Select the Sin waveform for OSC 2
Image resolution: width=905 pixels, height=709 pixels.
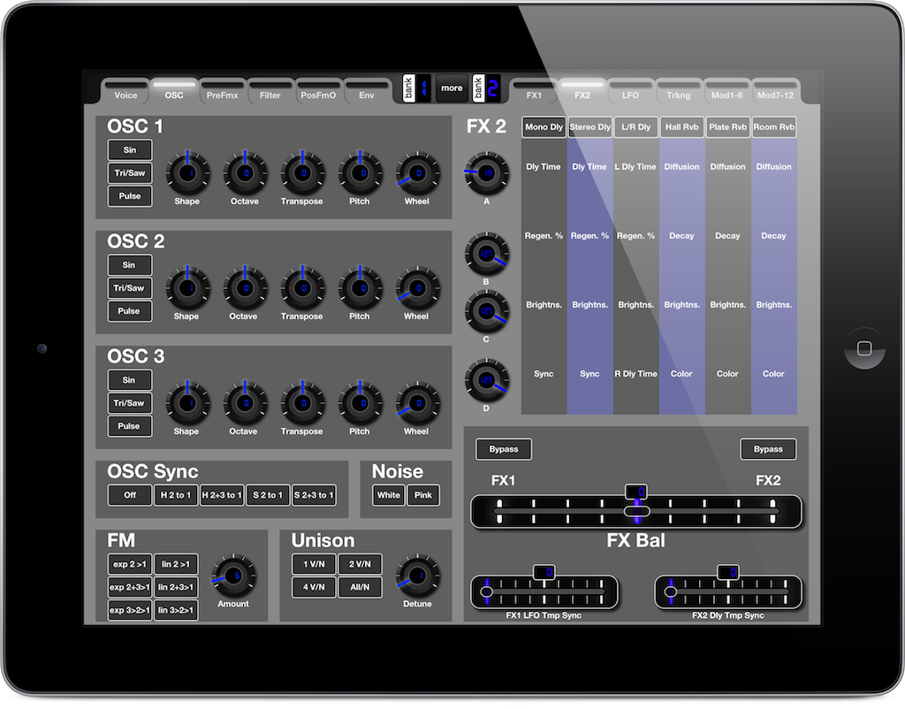click(x=129, y=264)
